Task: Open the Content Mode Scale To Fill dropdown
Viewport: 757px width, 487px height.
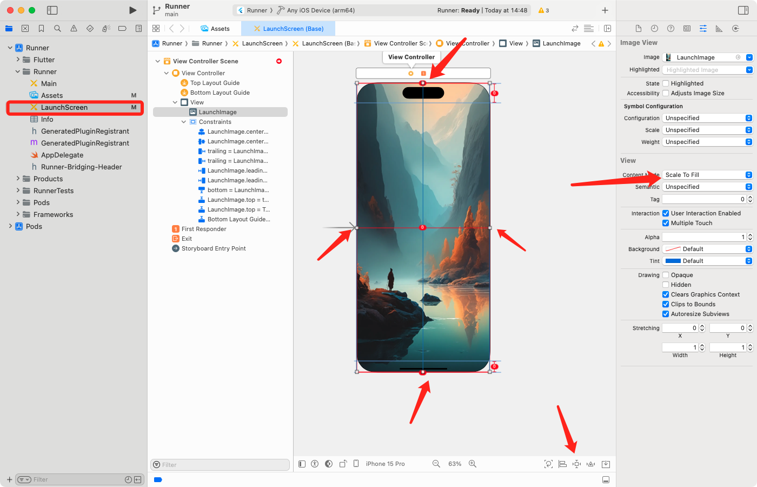Action: pyautogui.click(x=707, y=175)
